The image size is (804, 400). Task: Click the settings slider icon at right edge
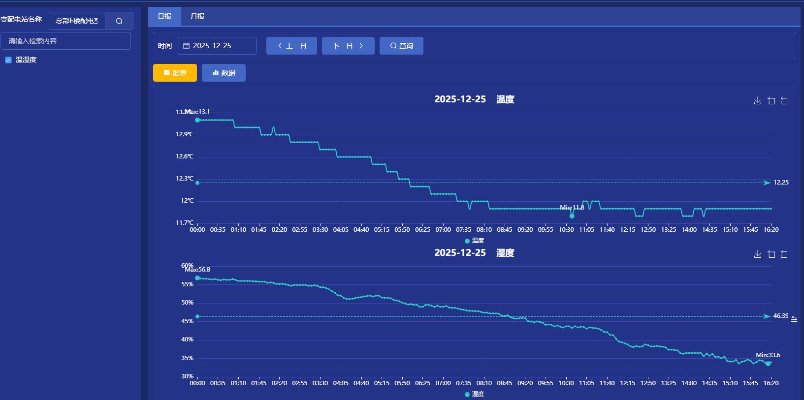click(794, 319)
